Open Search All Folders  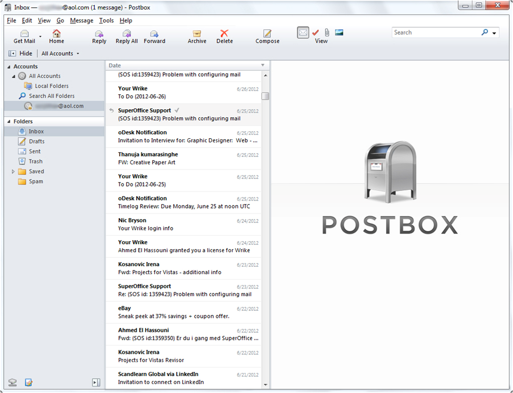point(51,96)
